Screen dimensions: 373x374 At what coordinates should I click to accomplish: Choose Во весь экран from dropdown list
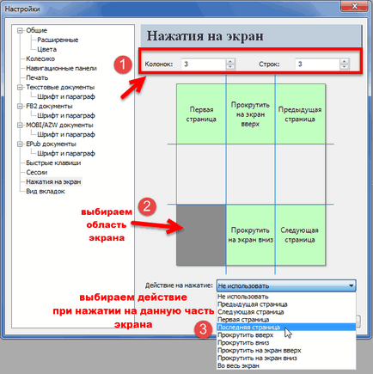[286, 366]
